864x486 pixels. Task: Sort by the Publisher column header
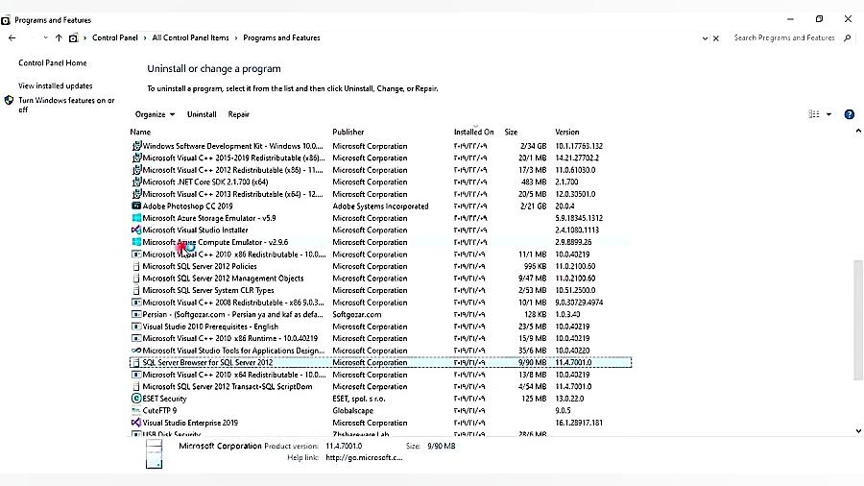point(348,133)
